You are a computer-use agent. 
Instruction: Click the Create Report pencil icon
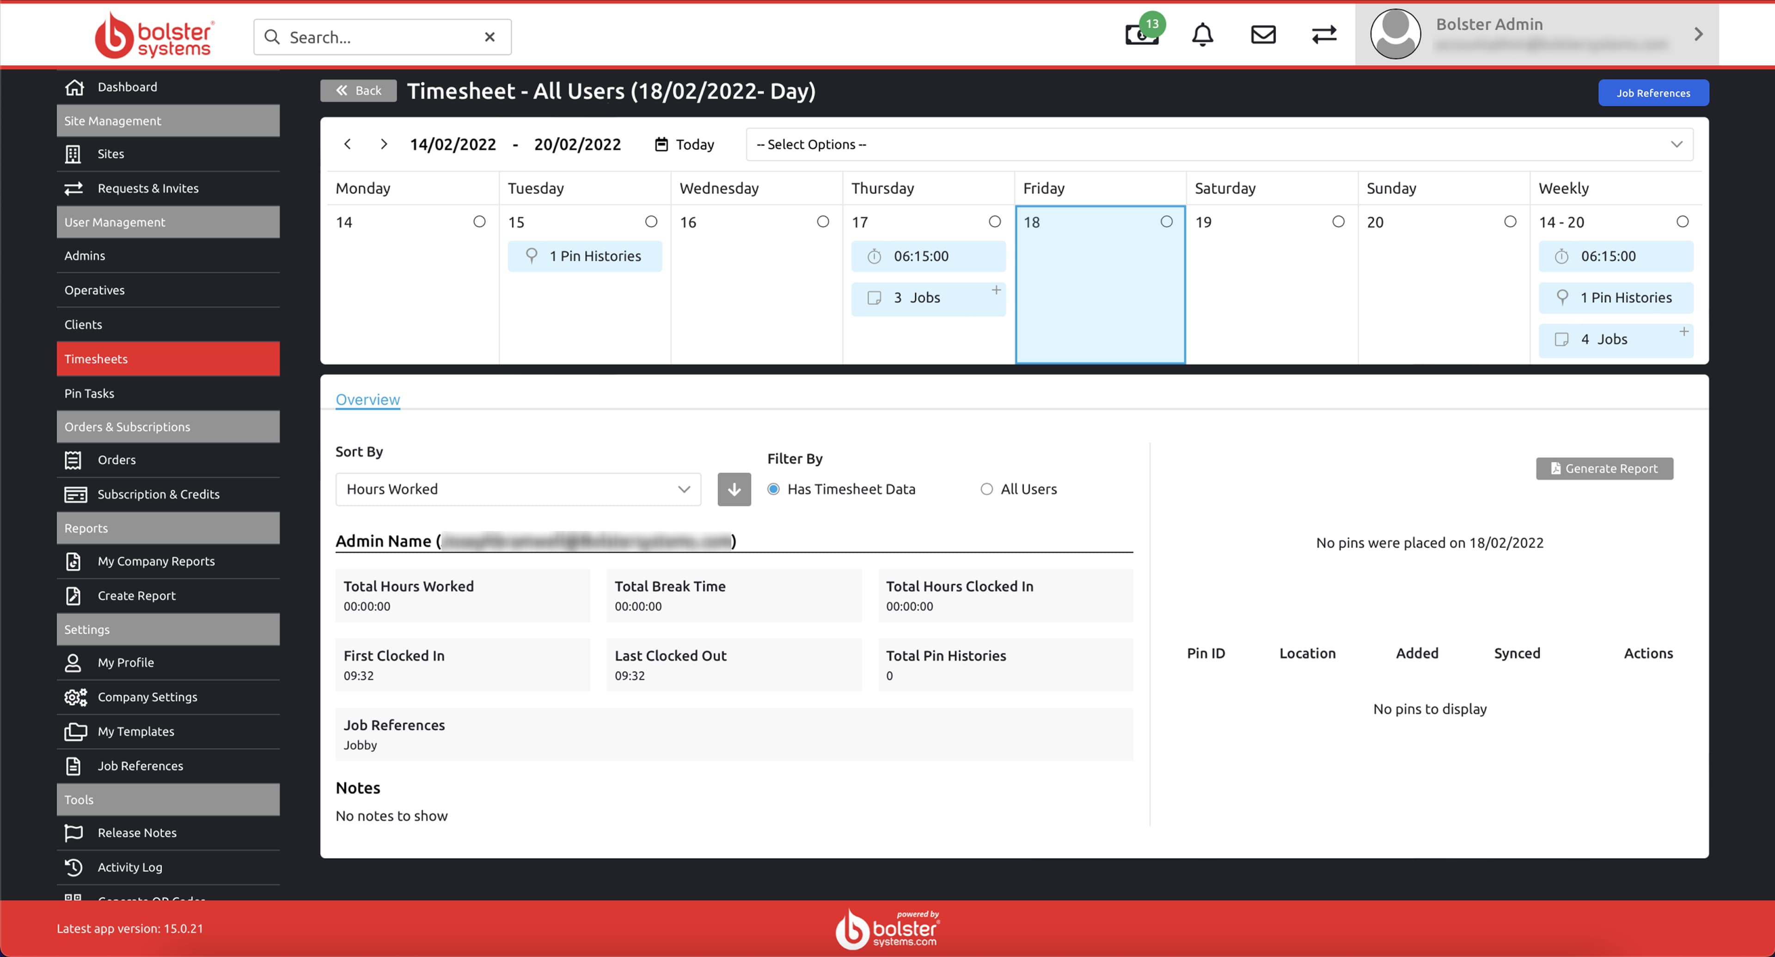pyautogui.click(x=73, y=596)
